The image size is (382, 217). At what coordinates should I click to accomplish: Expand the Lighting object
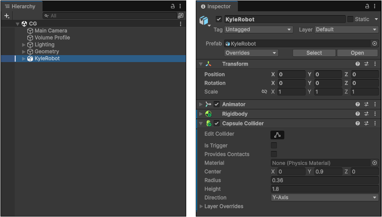[23, 45]
